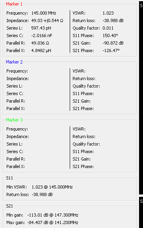Image resolution: width=143 pixels, height=228 pixels.
Task: Select S11 Return loss summary value
Action: coord(42,194)
